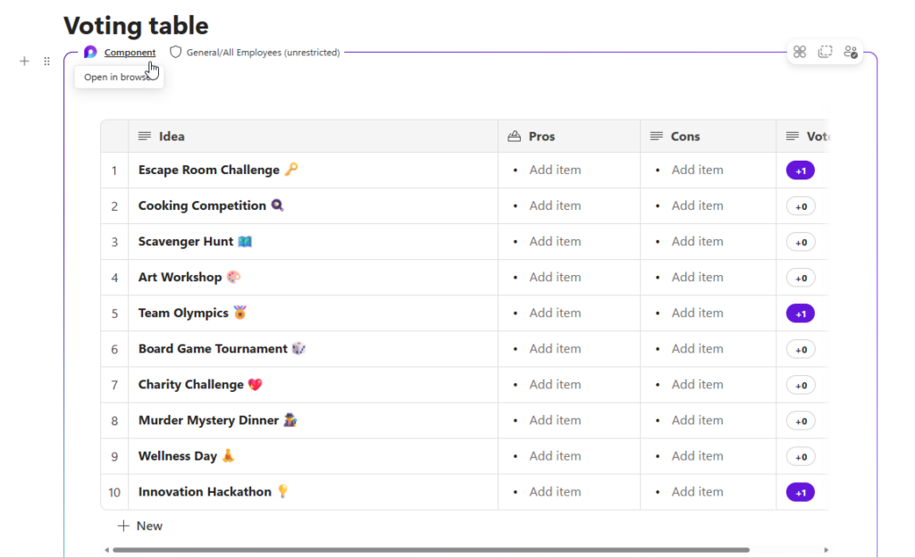Toggle vote for Board Game Tournament
This screenshot has height=558, width=915.
tap(801, 349)
